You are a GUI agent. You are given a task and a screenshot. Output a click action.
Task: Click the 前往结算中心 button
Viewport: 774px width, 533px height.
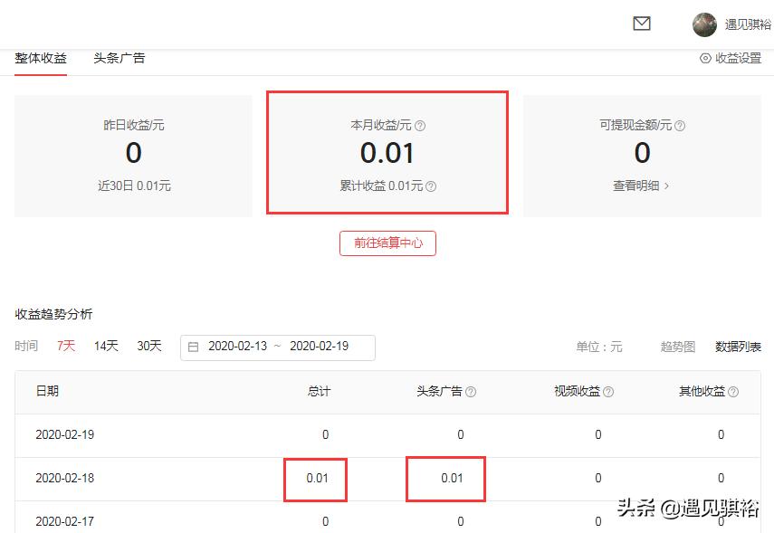pyautogui.click(x=387, y=243)
